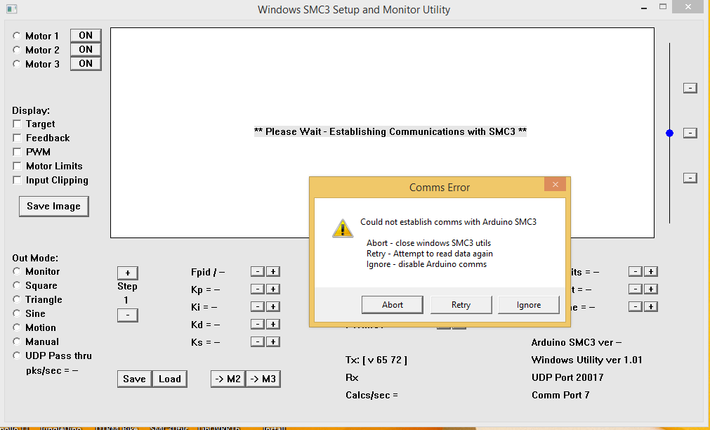Image resolution: width=710 pixels, height=430 pixels.
Task: Click Load to load motor parameters
Action: pos(170,379)
